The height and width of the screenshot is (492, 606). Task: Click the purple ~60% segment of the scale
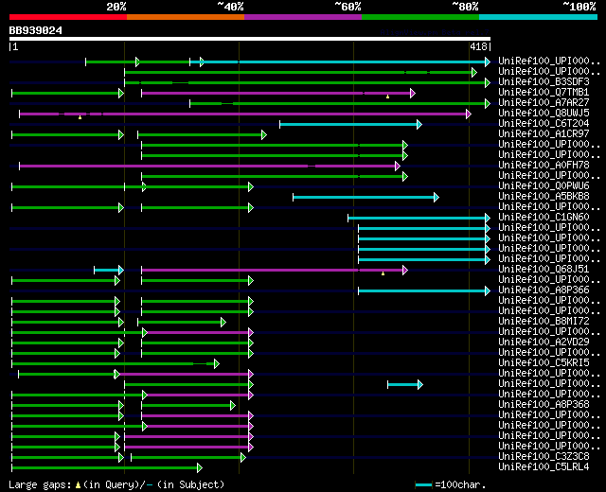point(303,17)
